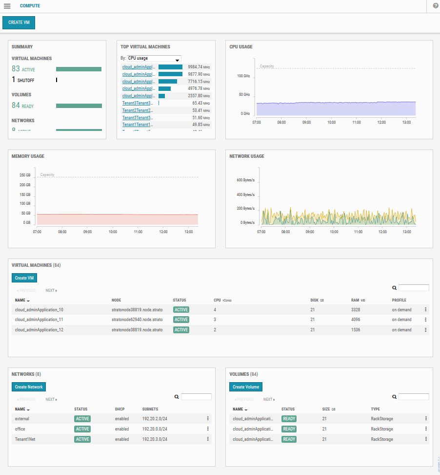Open the cloud_adminAppl link at 7716.15 MHz
The width and height of the screenshot is (440, 475).
(139, 82)
